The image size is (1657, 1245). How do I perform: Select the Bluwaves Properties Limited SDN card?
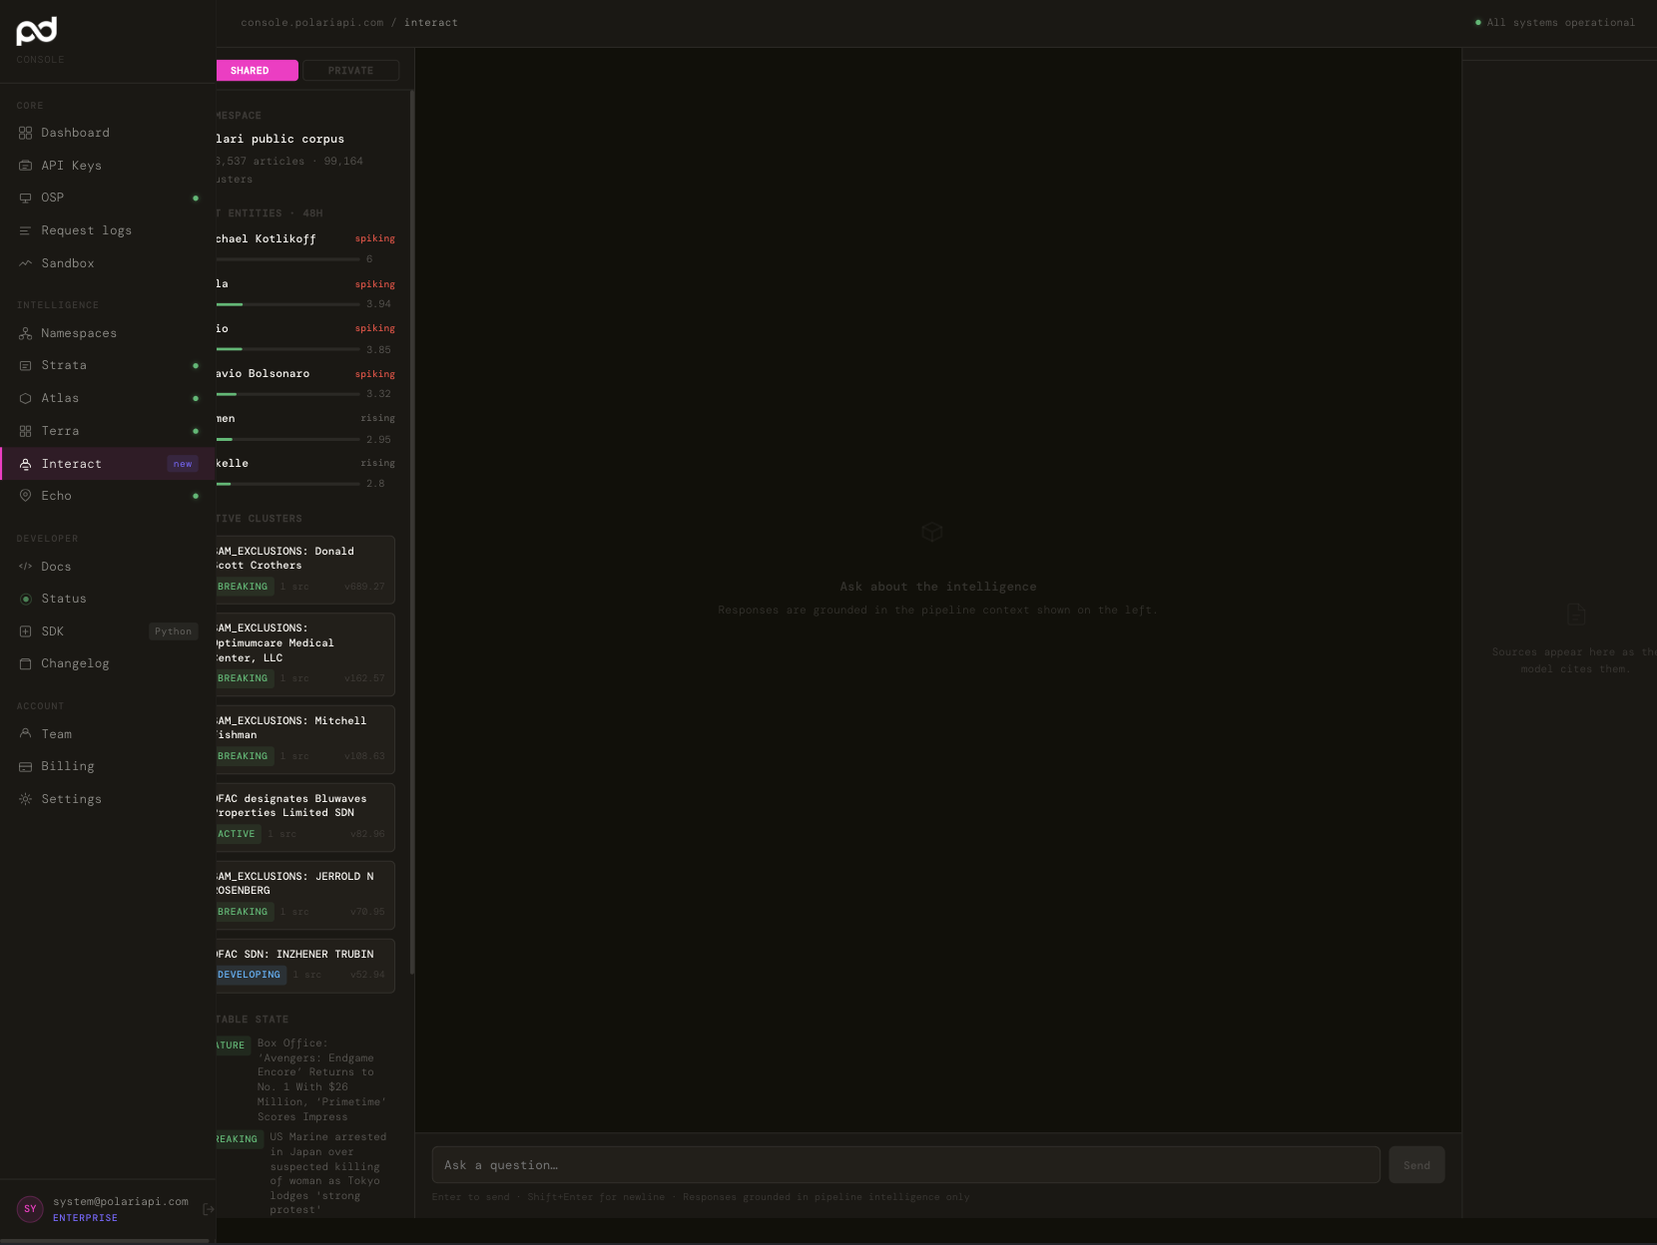[x=304, y=817]
